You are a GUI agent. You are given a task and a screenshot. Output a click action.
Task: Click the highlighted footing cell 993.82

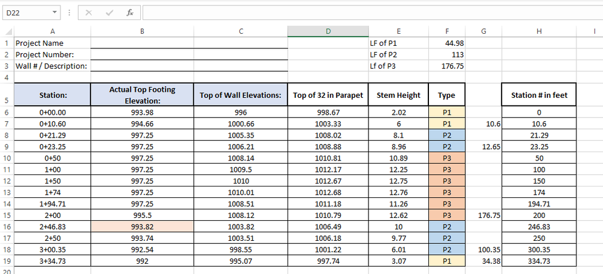pos(142,227)
